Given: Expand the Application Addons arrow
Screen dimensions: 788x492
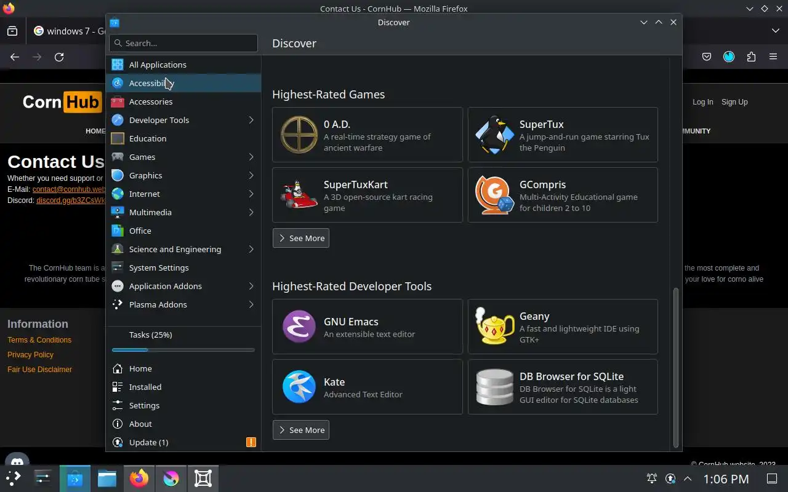Looking at the screenshot, I should tap(251, 286).
